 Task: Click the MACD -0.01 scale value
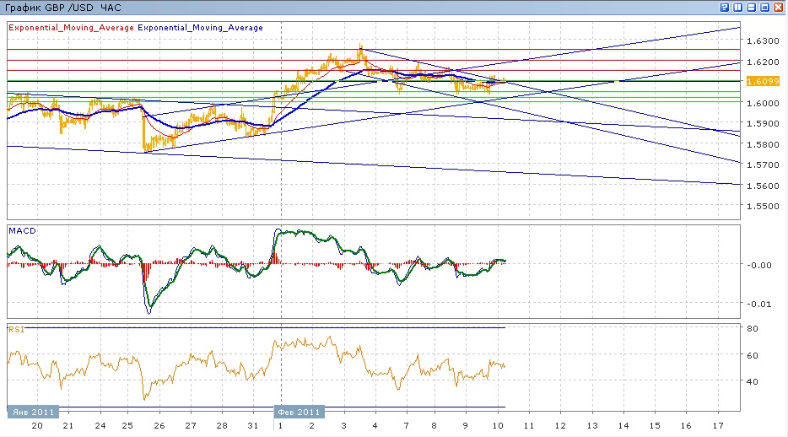(x=758, y=304)
